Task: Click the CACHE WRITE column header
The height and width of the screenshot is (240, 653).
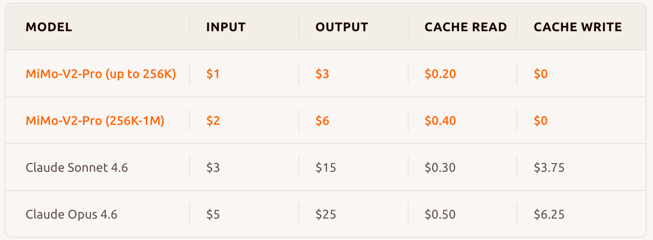Action: point(578,27)
